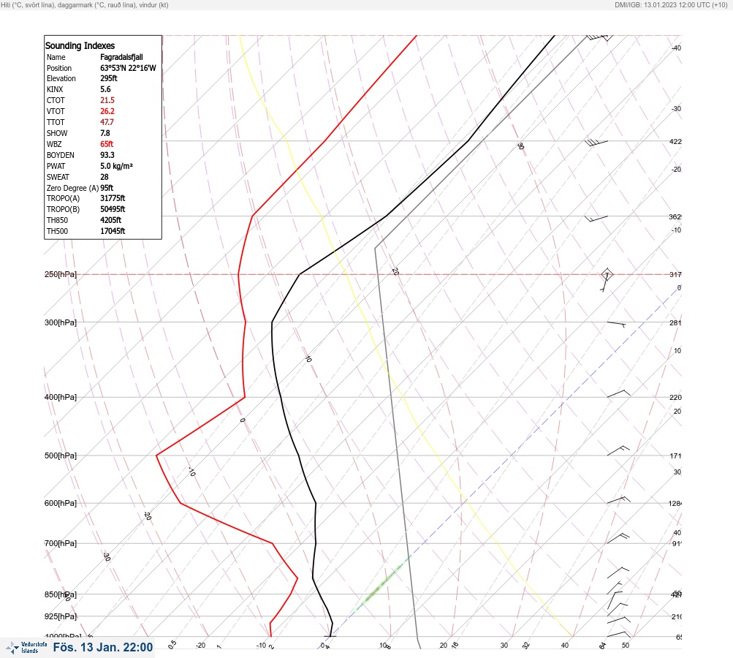Click the red WBZ value 65ft

tap(107, 144)
